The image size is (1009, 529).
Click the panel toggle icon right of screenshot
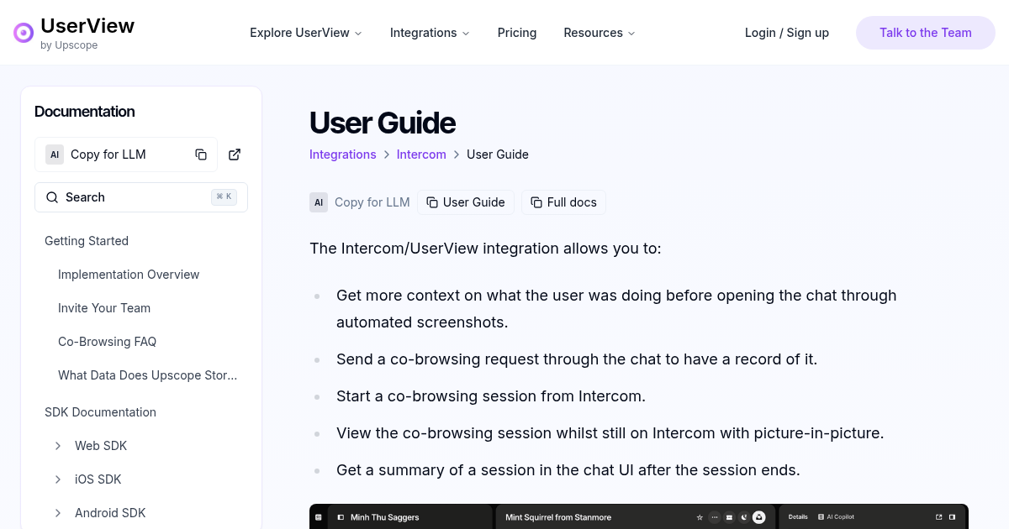(953, 517)
